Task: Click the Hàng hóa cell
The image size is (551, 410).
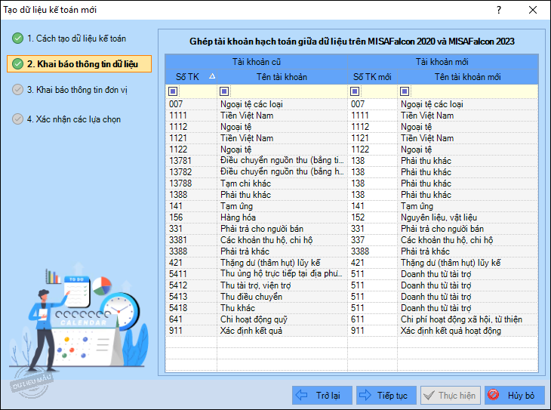Action: (x=282, y=217)
